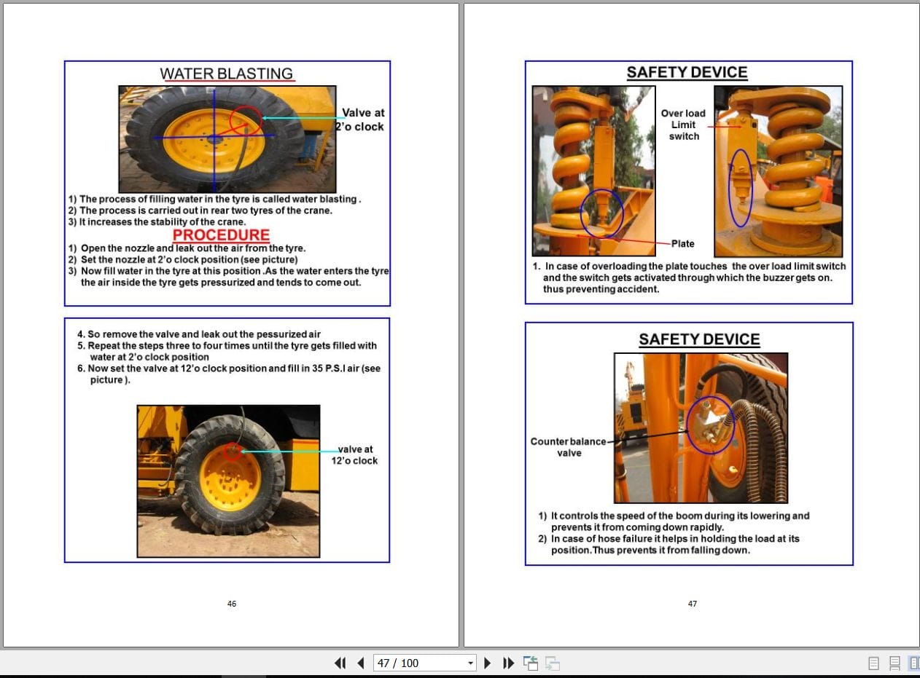Click the previous view navigation icon
This screenshot has height=678, width=920.
point(531,663)
